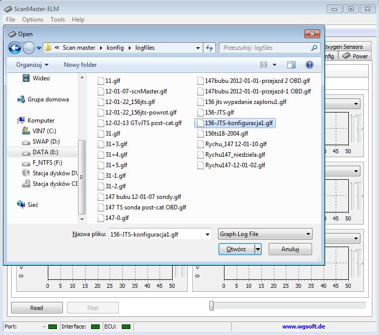
Task: Click Nowy folder button
Action: (80, 65)
